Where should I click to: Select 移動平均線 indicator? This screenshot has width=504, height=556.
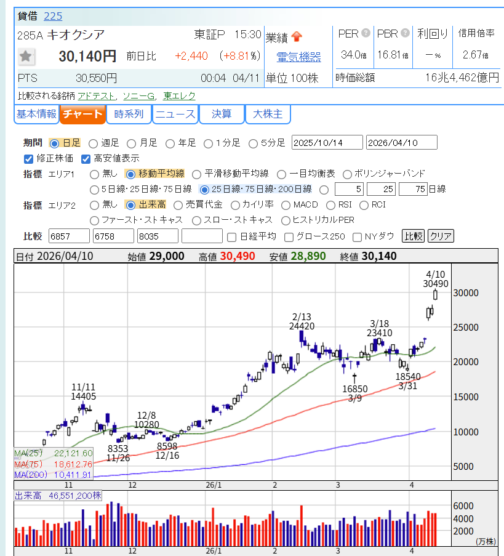[x=130, y=174]
